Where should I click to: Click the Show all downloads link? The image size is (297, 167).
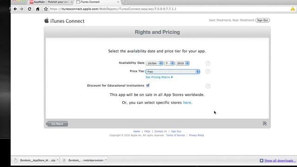pos(280,161)
